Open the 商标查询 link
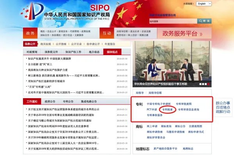This screenshot has width=234, height=155. coord(166,126)
